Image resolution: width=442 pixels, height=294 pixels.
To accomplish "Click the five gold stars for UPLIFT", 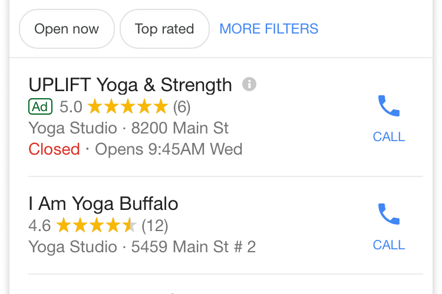I will [128, 106].
